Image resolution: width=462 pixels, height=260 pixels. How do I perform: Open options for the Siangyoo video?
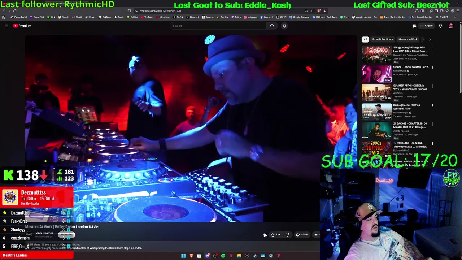click(x=432, y=48)
